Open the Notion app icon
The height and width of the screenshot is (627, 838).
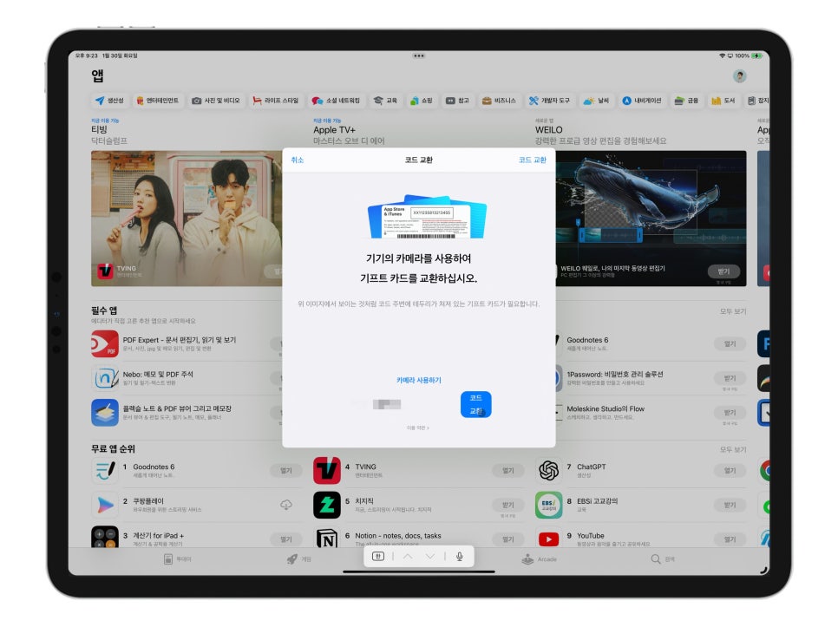[327, 538]
